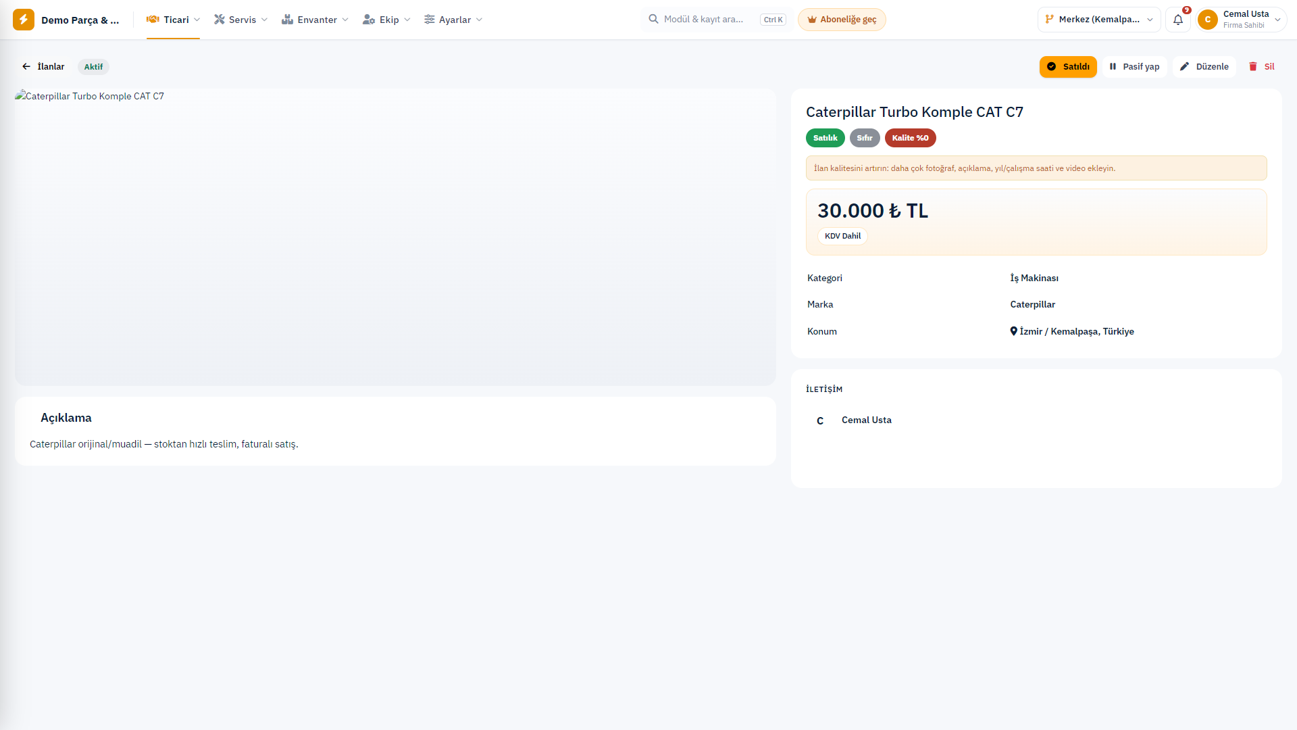The width and height of the screenshot is (1297, 730).
Task: Expand the Ayarlar menu chevron
Action: pyautogui.click(x=479, y=20)
